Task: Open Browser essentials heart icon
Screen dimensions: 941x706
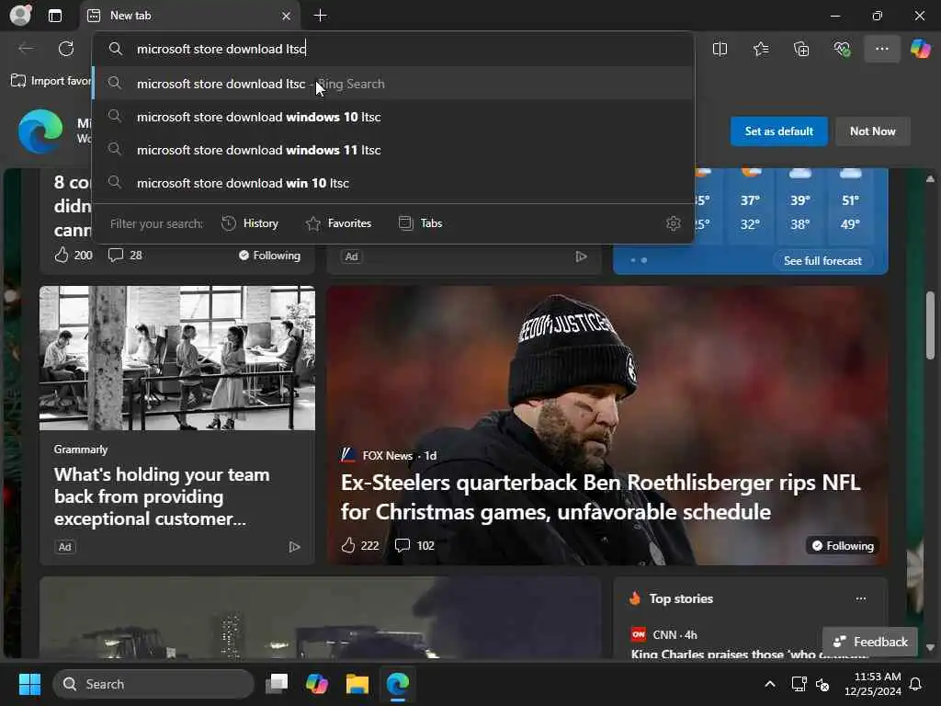Action: tap(842, 50)
